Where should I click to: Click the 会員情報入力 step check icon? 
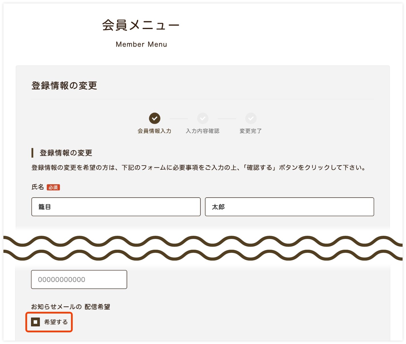pyautogui.click(x=155, y=118)
